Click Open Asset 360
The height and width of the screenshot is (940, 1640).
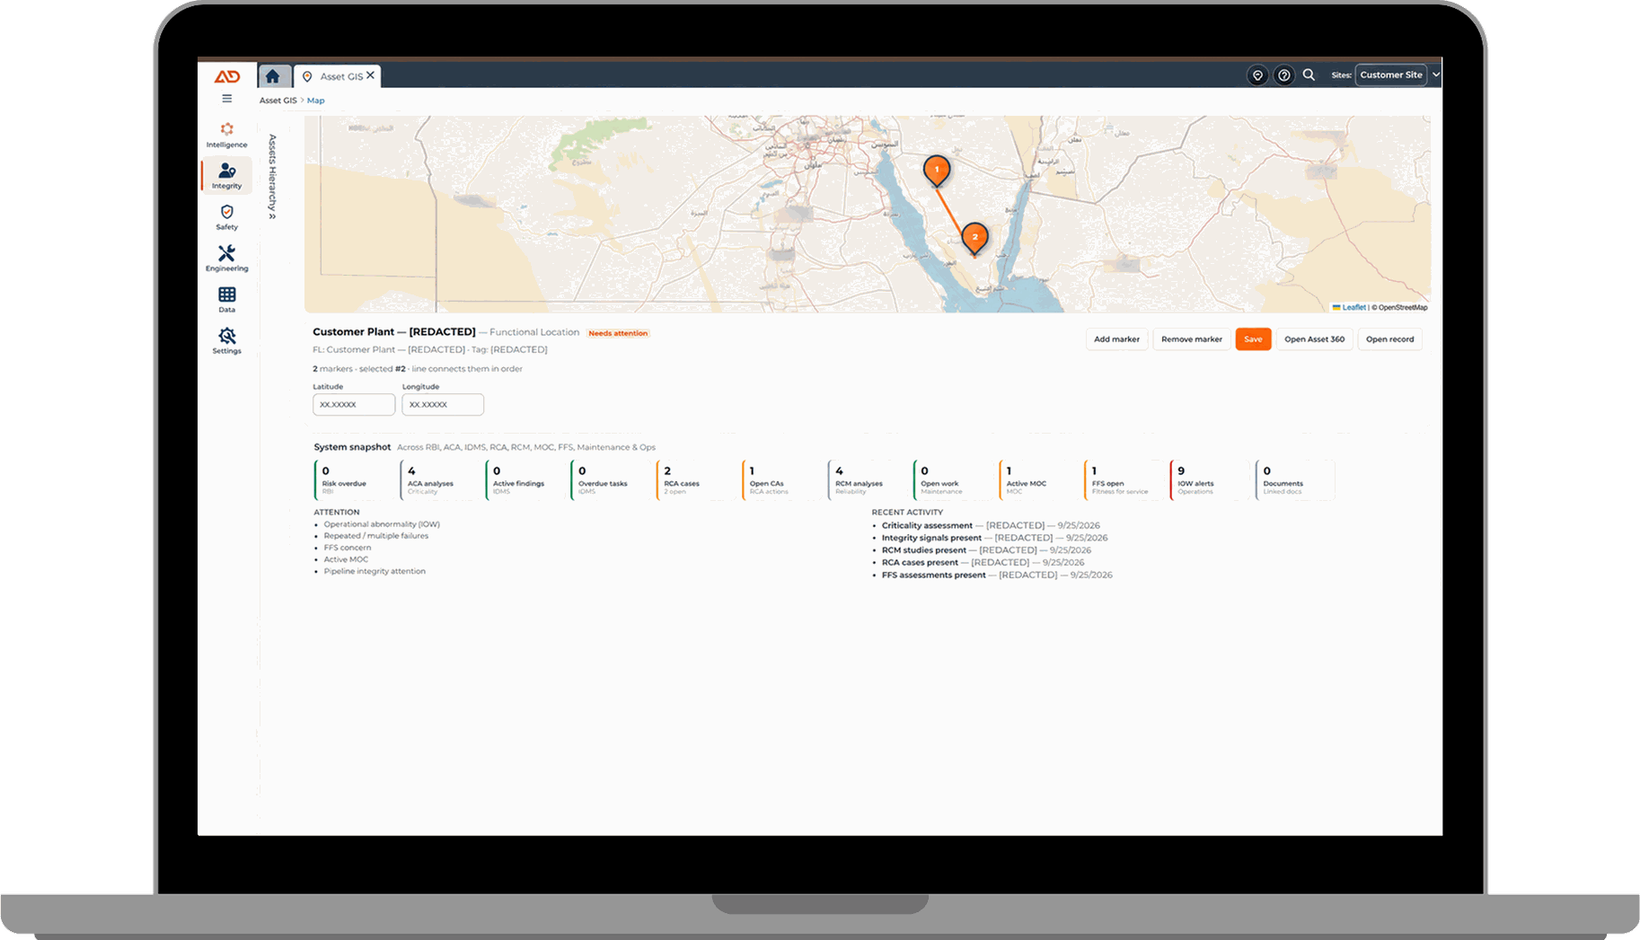tap(1314, 339)
